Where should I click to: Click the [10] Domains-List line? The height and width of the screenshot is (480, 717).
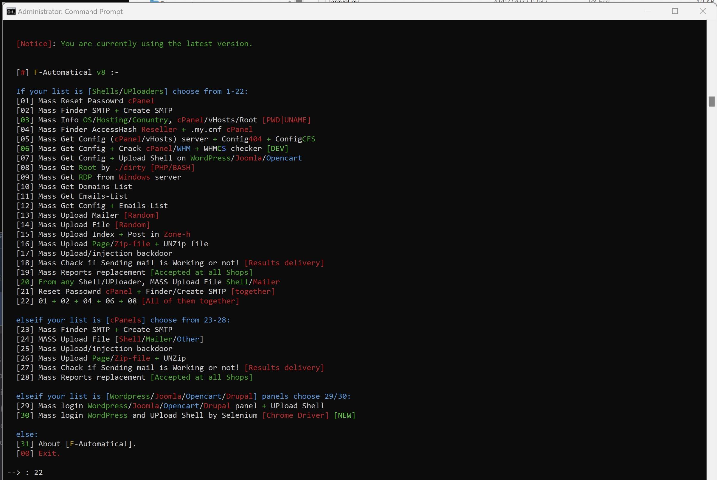(x=74, y=186)
